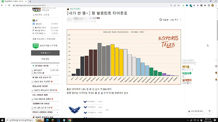
Task: Open the award nominee recommendation board
Action: (x=42, y=82)
